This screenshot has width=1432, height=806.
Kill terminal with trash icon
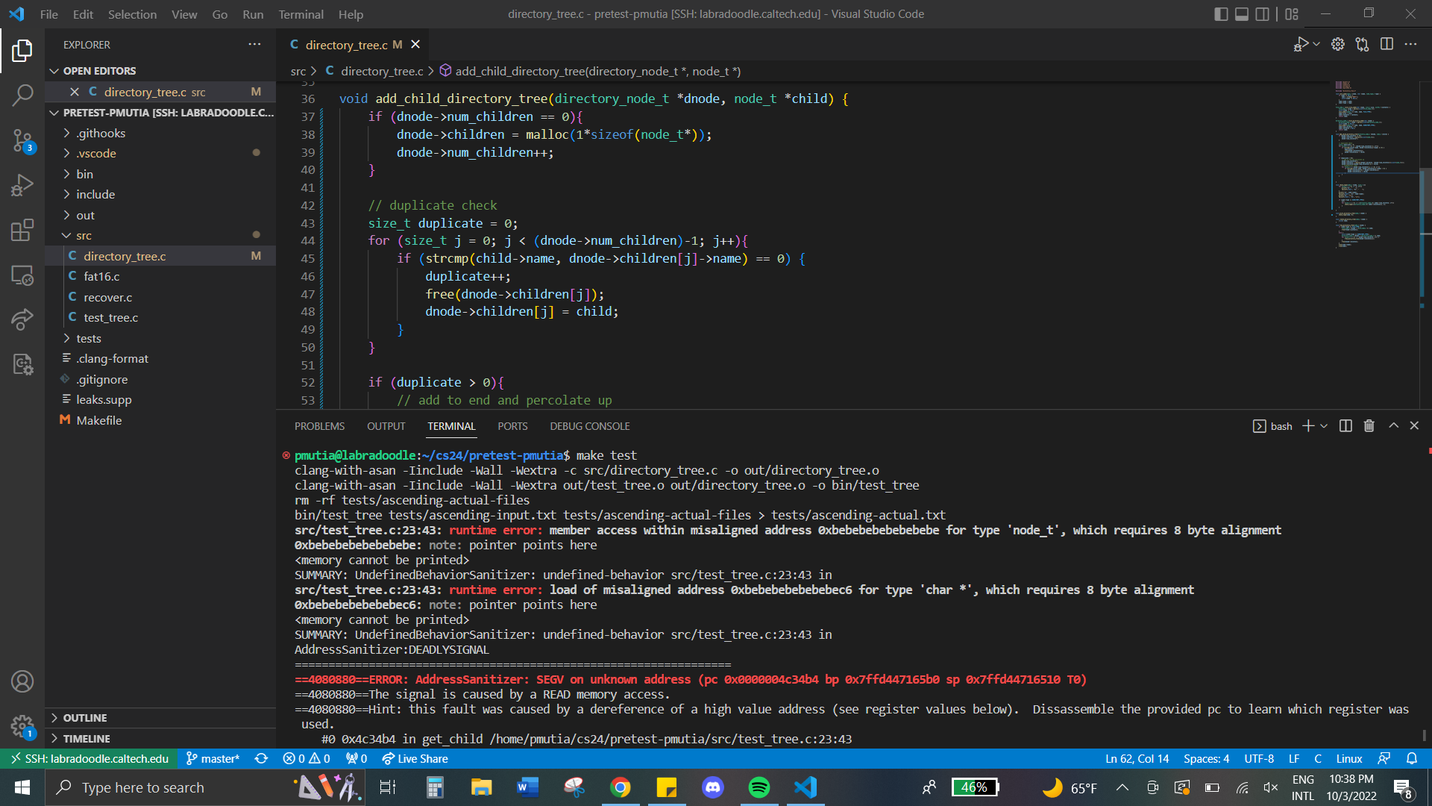(x=1369, y=425)
